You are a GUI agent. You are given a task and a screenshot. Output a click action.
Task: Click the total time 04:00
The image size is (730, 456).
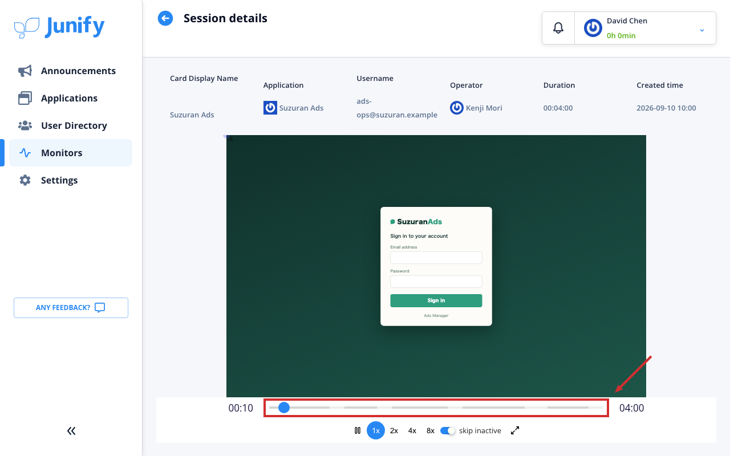(631, 408)
